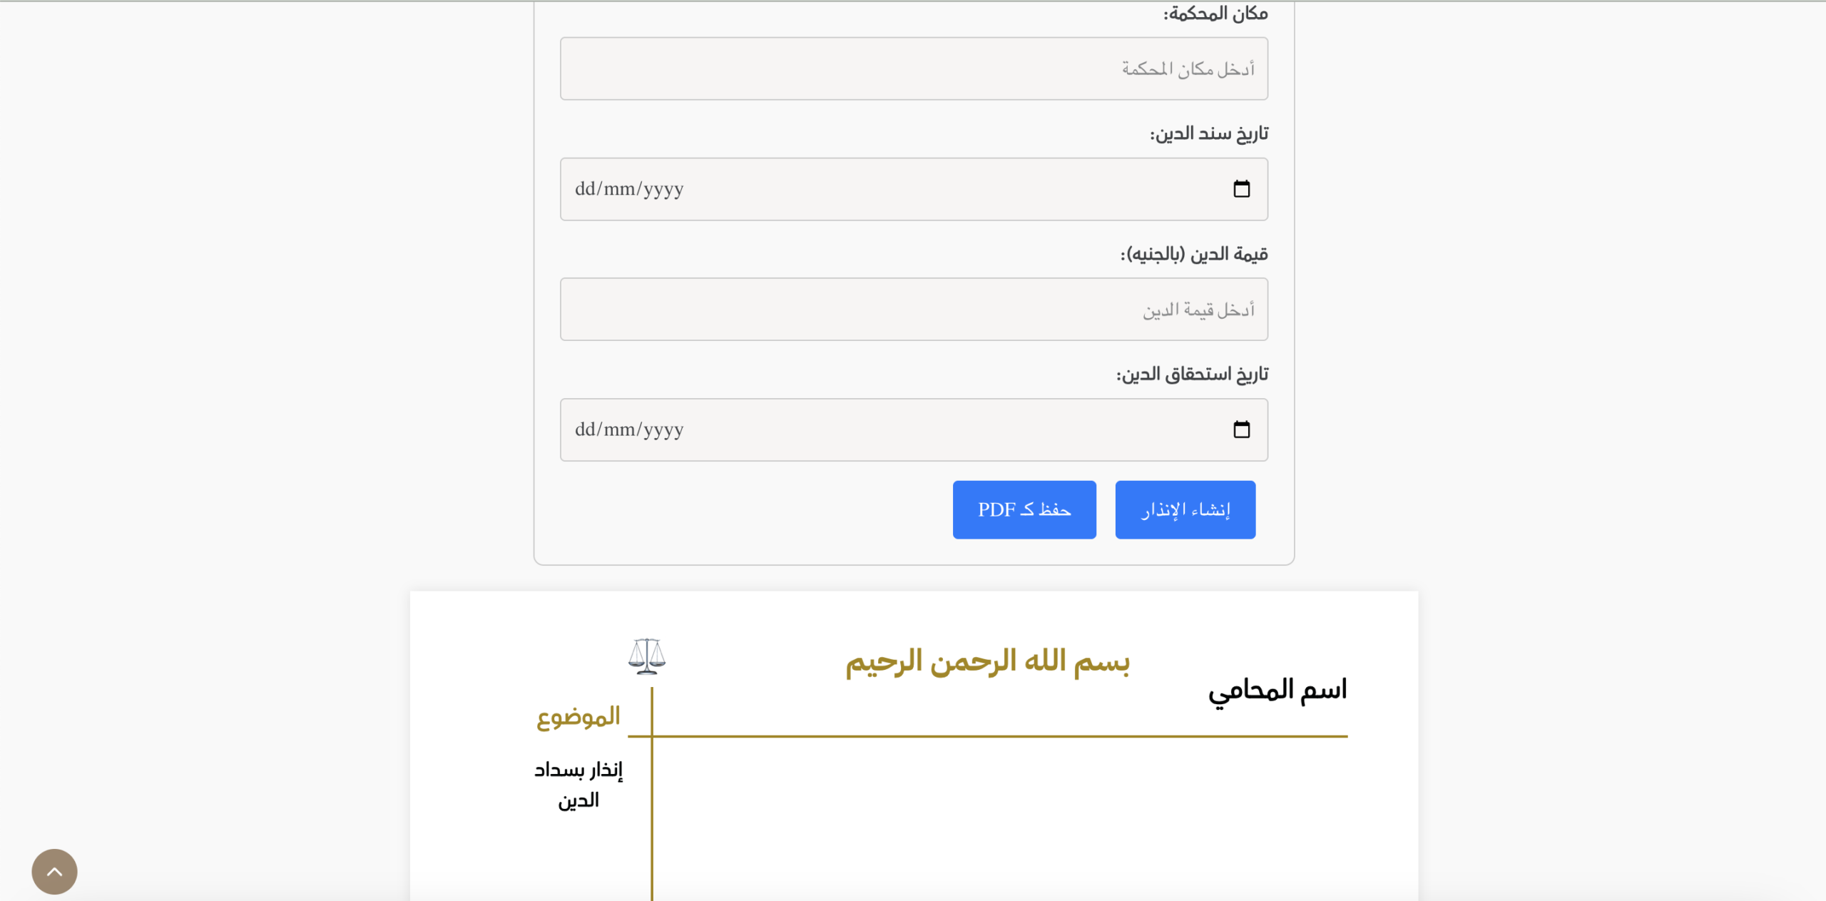
Task: Click the scroll-to-top arrow button
Action: (x=54, y=871)
